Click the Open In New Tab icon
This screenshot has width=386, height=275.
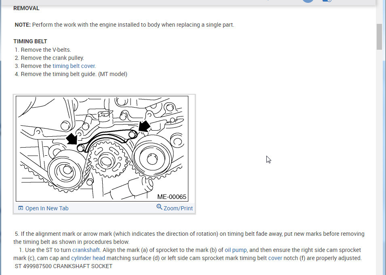coord(21,208)
